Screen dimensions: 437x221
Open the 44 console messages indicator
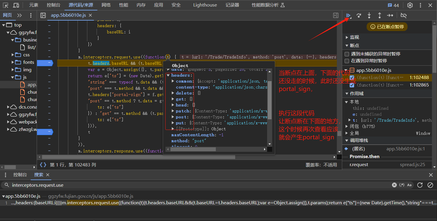point(393,5)
